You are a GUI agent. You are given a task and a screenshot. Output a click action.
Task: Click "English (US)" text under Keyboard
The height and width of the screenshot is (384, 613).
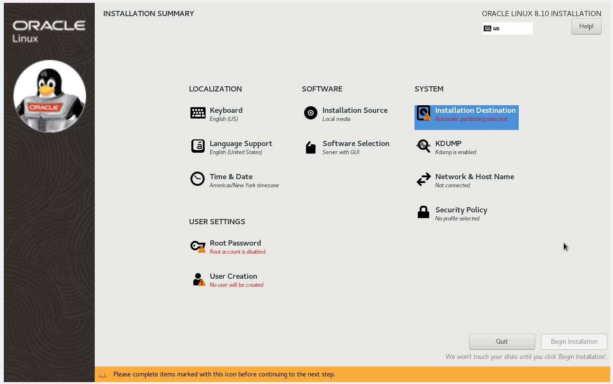click(x=224, y=119)
